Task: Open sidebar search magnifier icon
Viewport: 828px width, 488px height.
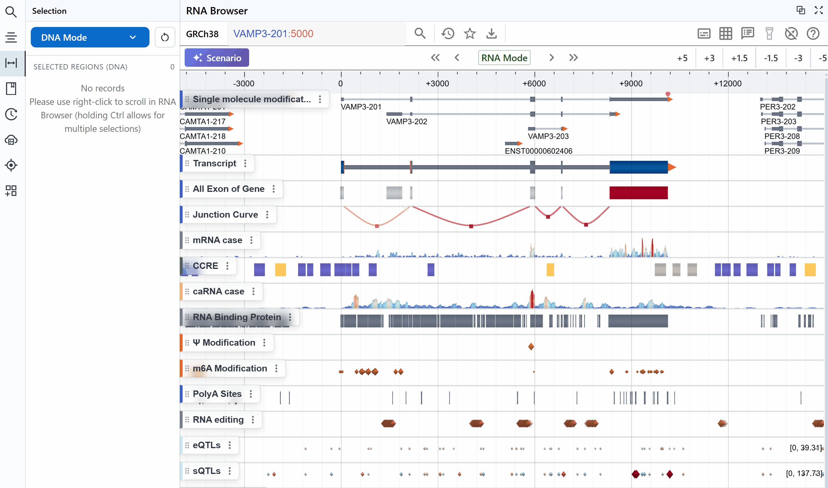Action: [x=11, y=12]
